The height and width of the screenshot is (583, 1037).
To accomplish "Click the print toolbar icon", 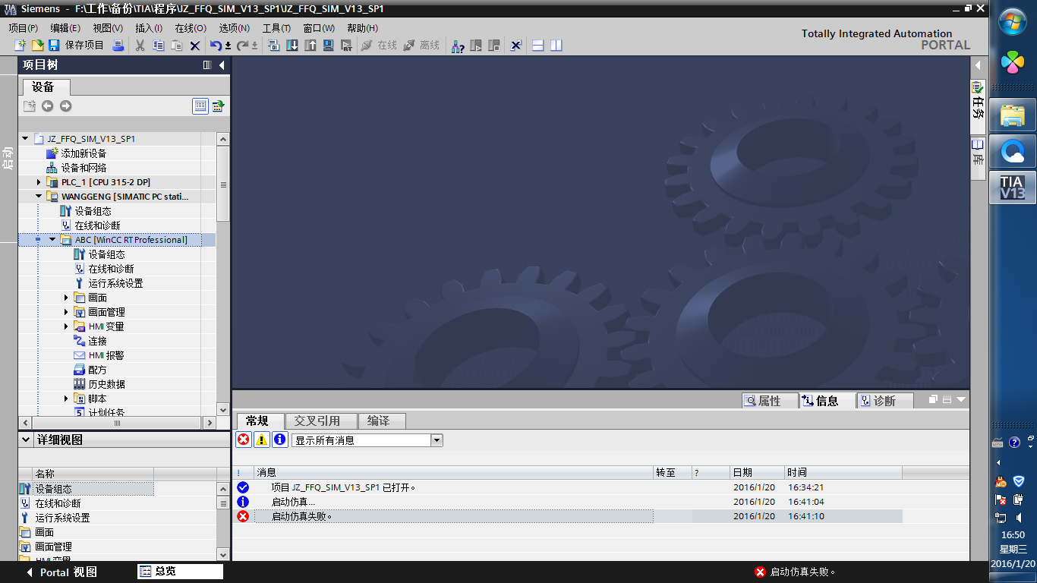I will [118, 46].
